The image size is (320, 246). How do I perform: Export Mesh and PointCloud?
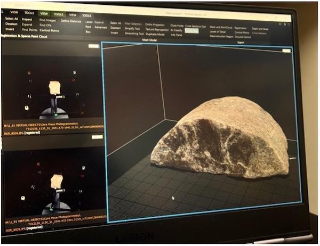pyautogui.click(x=221, y=27)
